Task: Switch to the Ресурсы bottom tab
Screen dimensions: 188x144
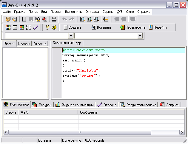Action: coord(42,105)
